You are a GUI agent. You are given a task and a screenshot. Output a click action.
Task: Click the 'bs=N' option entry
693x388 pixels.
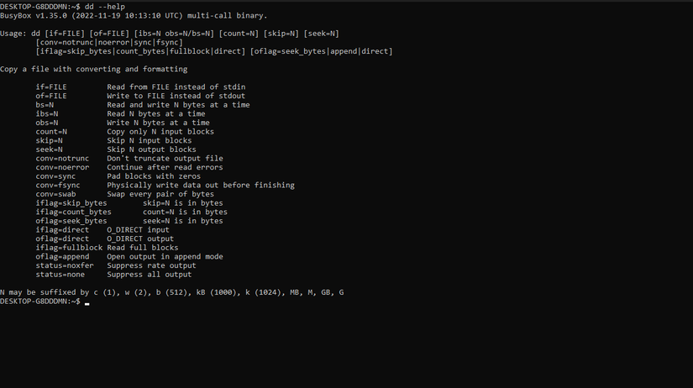point(45,105)
